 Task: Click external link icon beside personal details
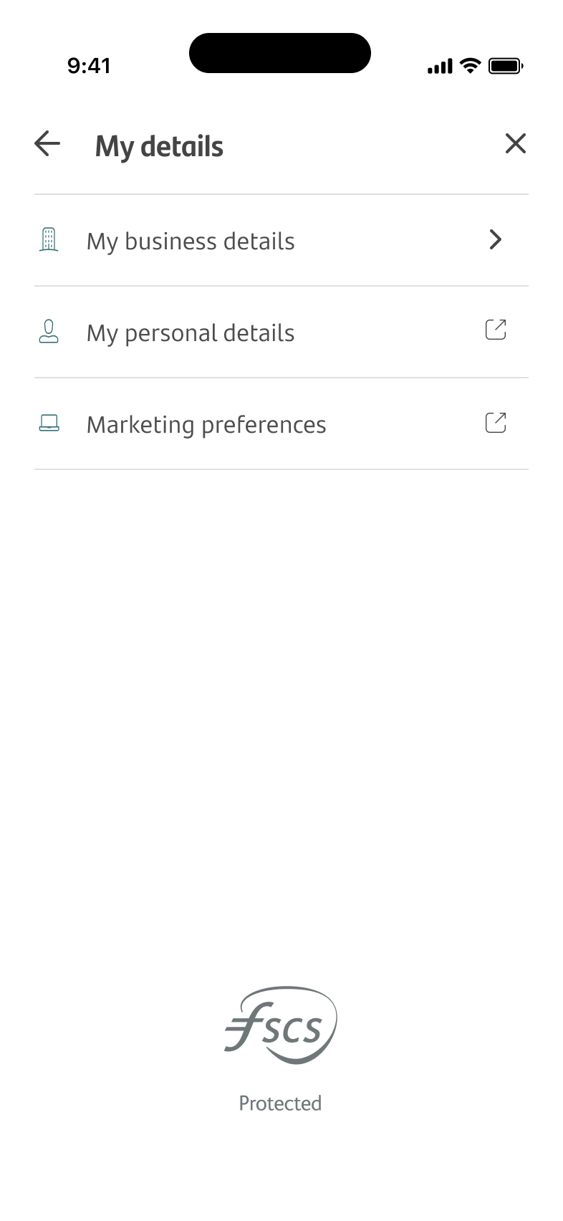click(x=496, y=330)
